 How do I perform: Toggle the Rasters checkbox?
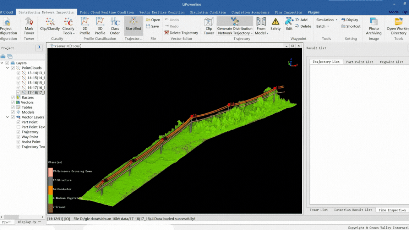13,97
